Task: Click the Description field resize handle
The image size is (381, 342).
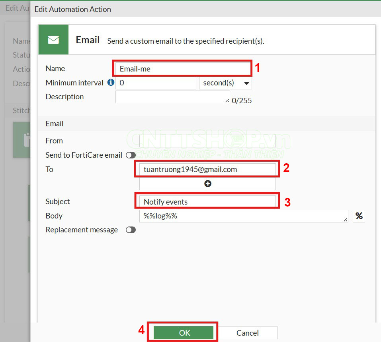Action: [x=227, y=100]
